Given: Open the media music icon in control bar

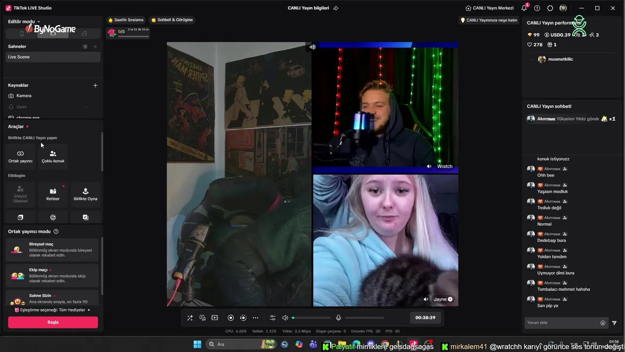Looking at the screenshot, I should [202, 318].
